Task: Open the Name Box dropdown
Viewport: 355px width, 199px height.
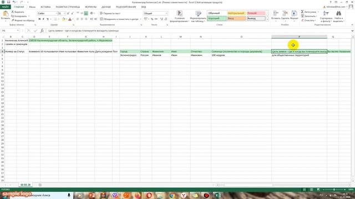Action: (x=18, y=30)
